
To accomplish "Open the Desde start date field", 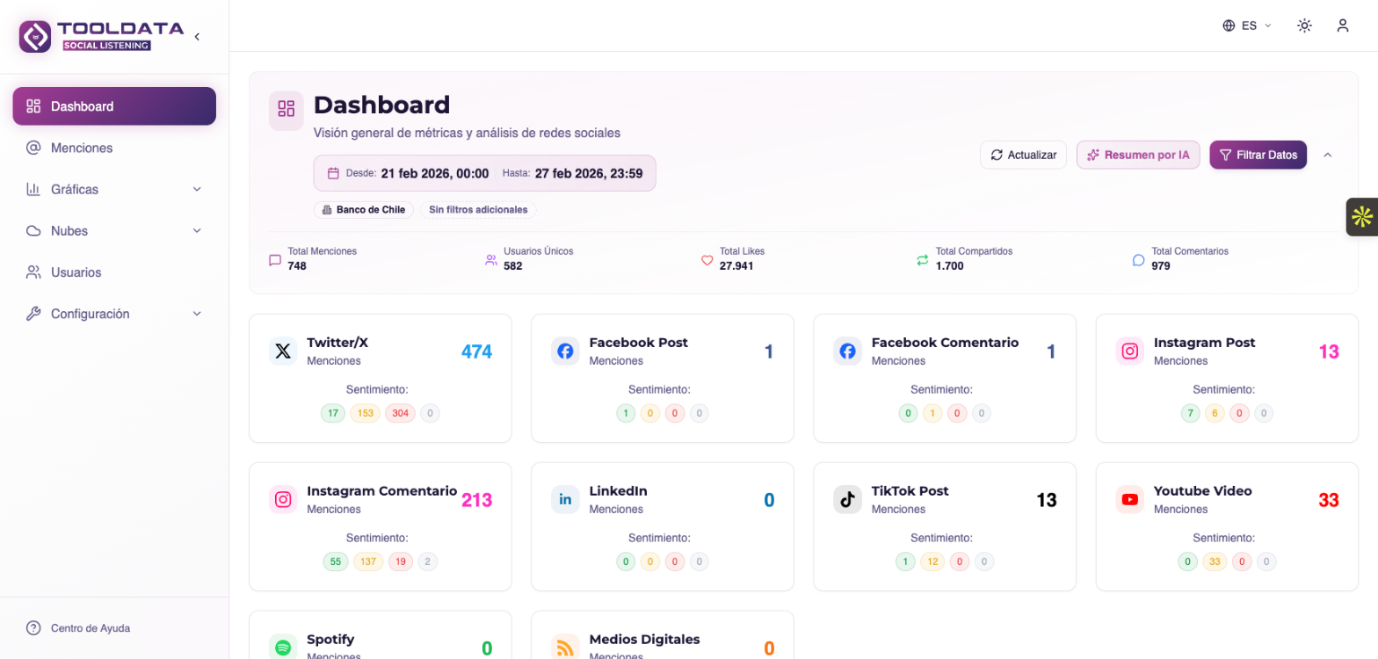I will point(417,173).
